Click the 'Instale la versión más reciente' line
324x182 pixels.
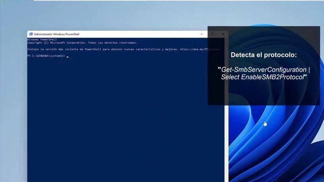pos(124,50)
